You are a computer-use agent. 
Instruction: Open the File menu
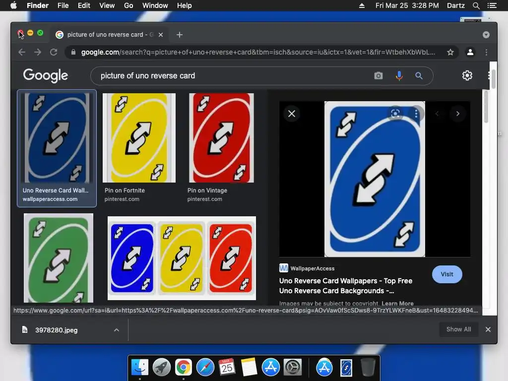63,5
